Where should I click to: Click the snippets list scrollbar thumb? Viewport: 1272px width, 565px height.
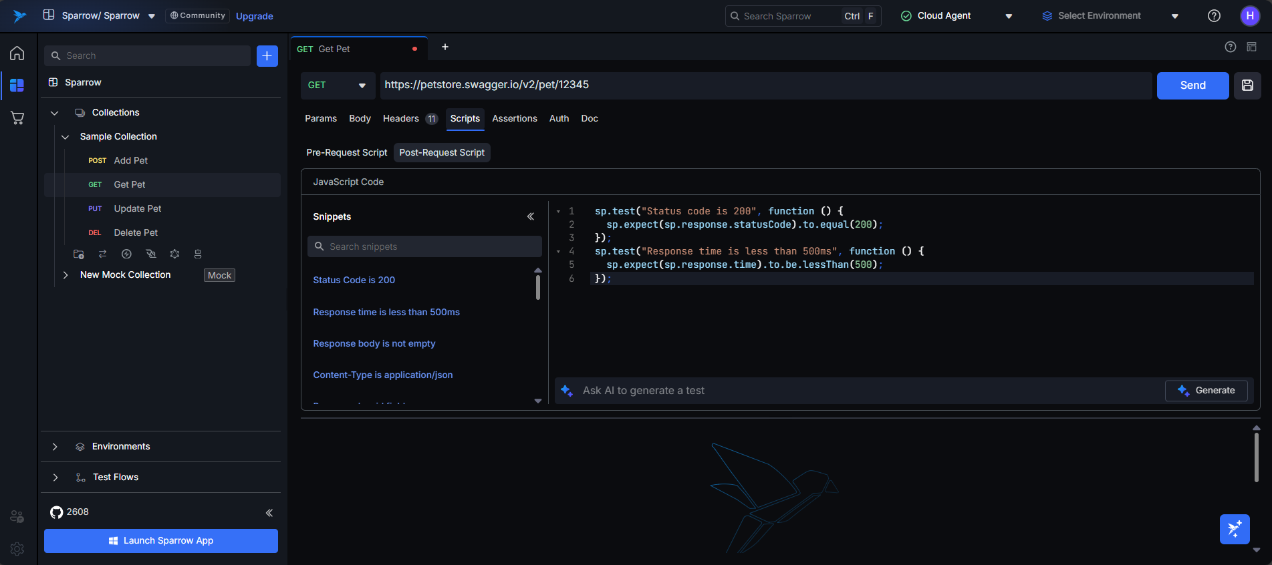(x=537, y=287)
